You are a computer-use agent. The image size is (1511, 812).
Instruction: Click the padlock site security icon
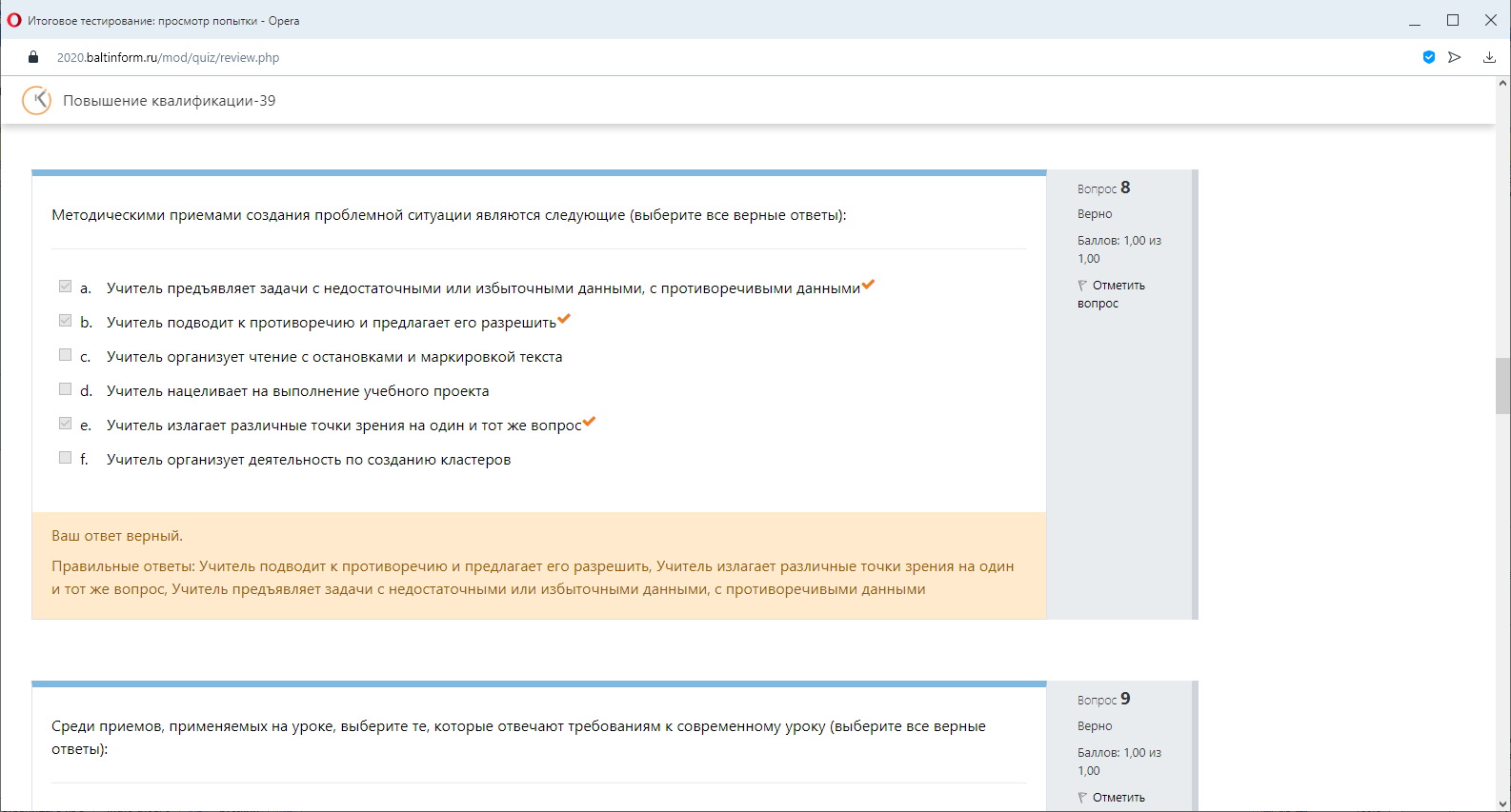(x=33, y=57)
